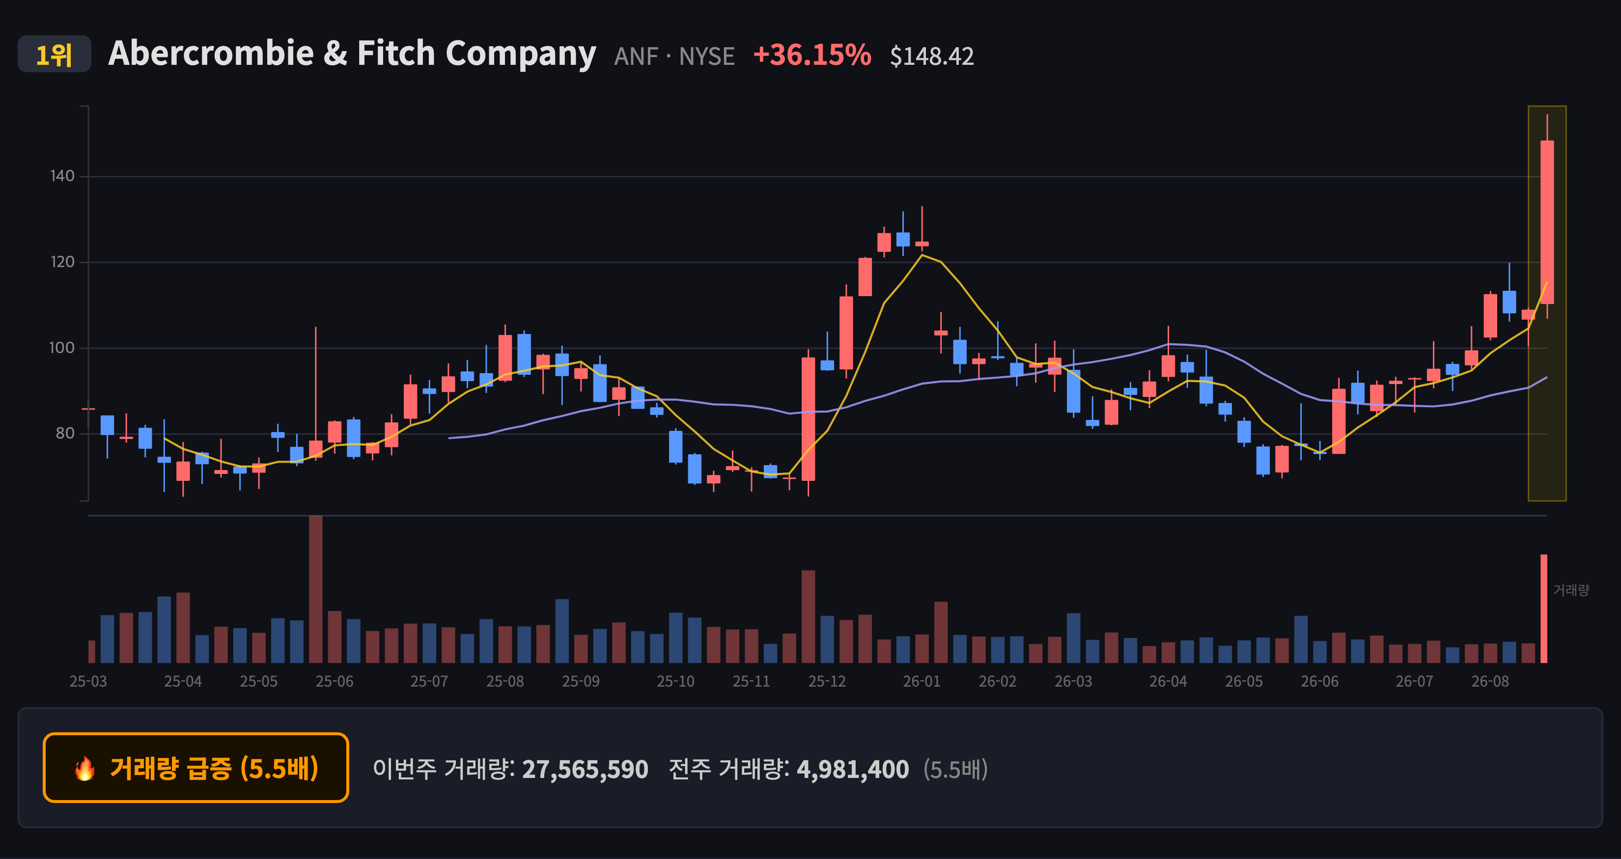The height and width of the screenshot is (859, 1621).
Task: Click the 거래량 label beside volume bars
Action: (1571, 590)
